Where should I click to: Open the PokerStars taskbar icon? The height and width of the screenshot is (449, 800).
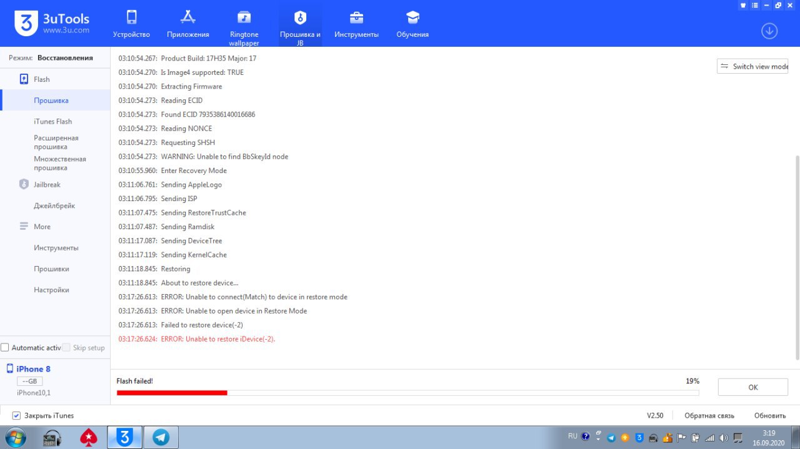click(x=89, y=437)
